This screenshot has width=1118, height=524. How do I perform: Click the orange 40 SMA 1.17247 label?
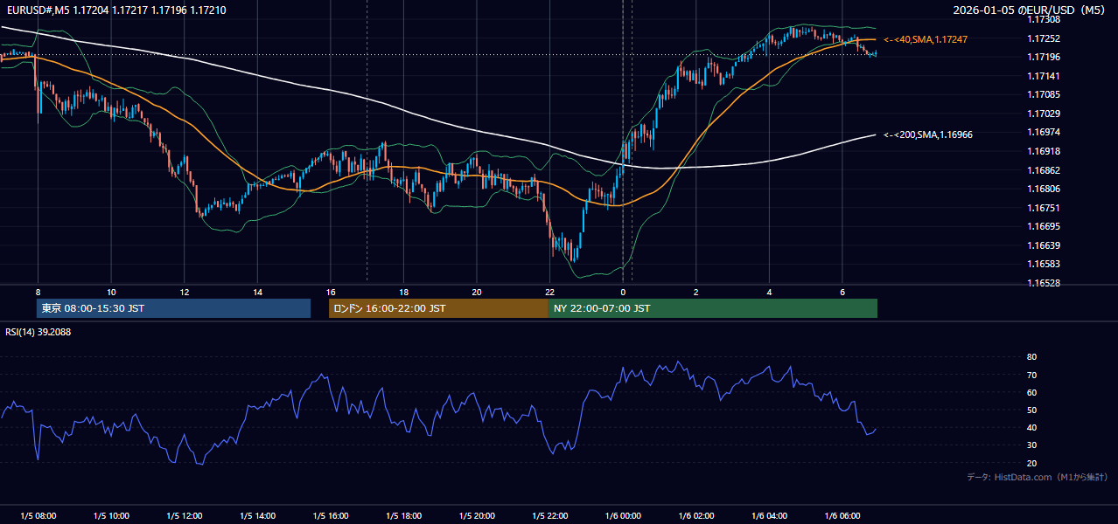(x=926, y=39)
